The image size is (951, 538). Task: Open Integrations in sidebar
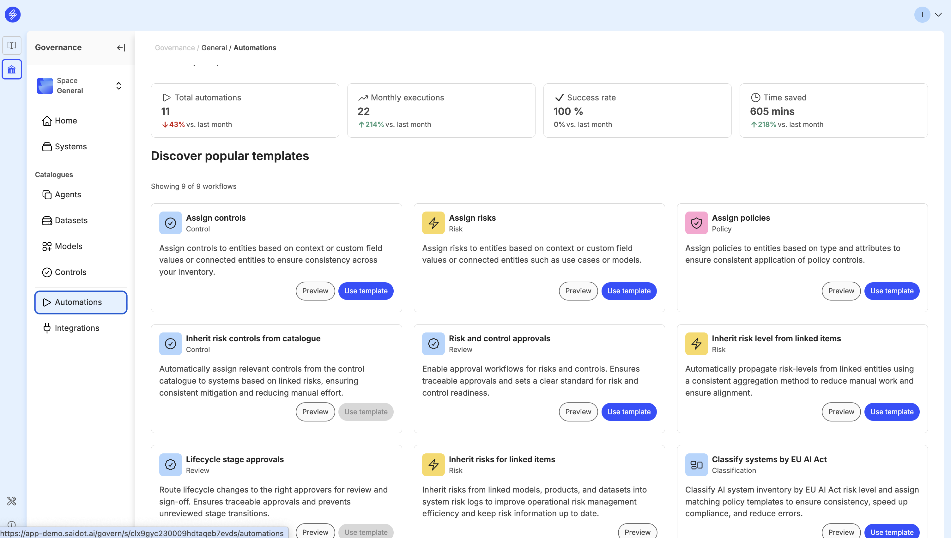[x=81, y=328]
